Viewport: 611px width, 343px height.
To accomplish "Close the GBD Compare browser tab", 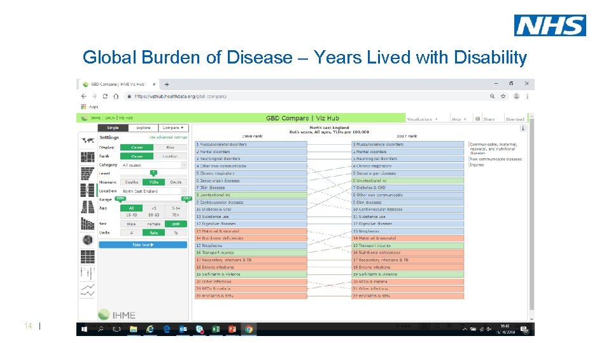I will tap(154, 84).
